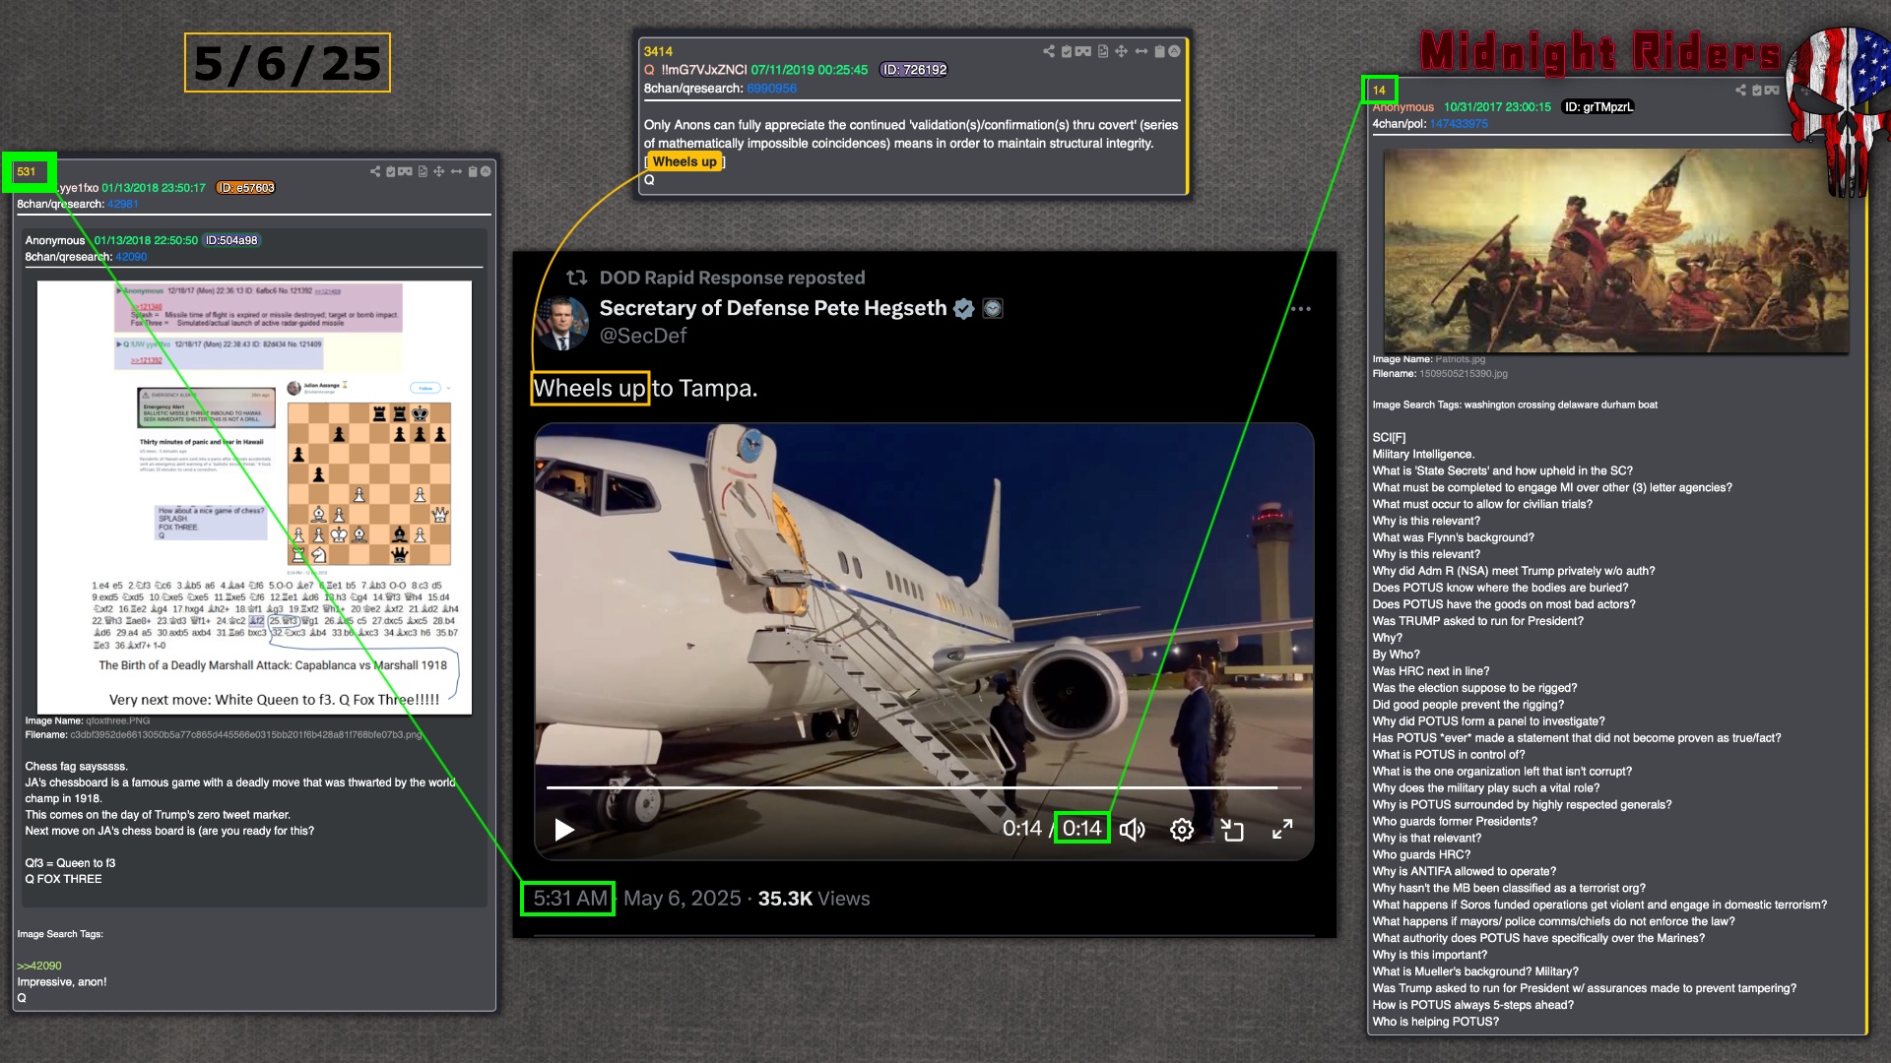Screen dimensions: 1891x1063
Task: Open @SecDef handle
Action: pyautogui.click(x=643, y=336)
